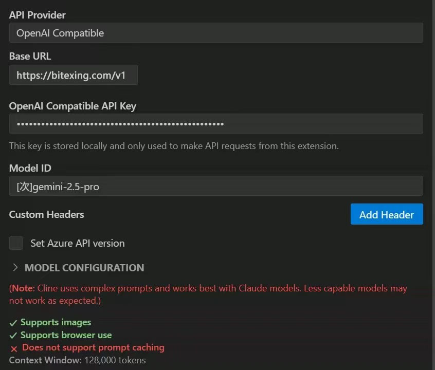Click the Base URL input field
The image size is (435, 370).
tap(73, 75)
